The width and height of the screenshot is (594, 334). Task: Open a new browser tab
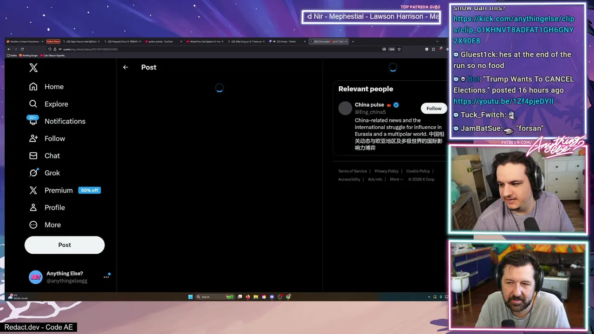click(353, 41)
